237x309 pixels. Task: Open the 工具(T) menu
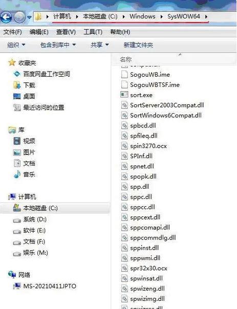[93, 32]
